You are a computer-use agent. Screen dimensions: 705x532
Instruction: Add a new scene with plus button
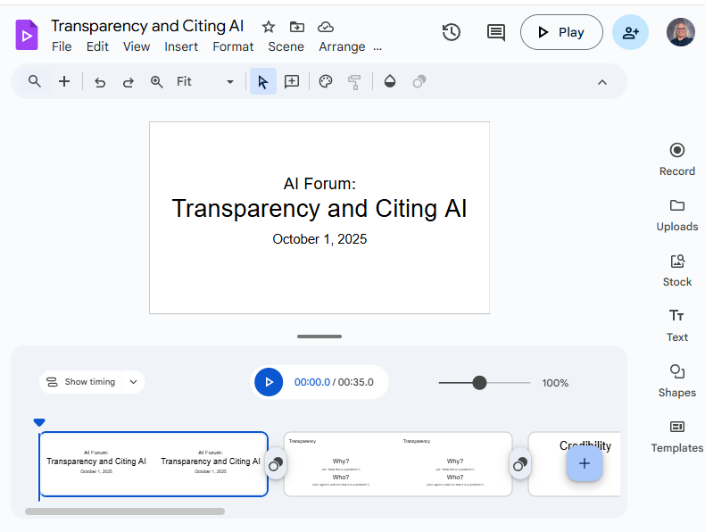click(585, 463)
